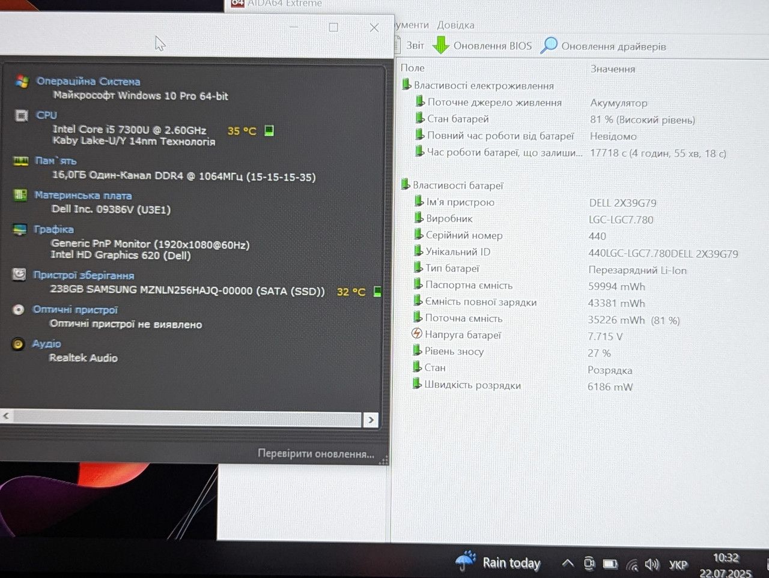Click the Graphics monitor icon in Speccy
This screenshot has width=769, height=578.
point(20,229)
